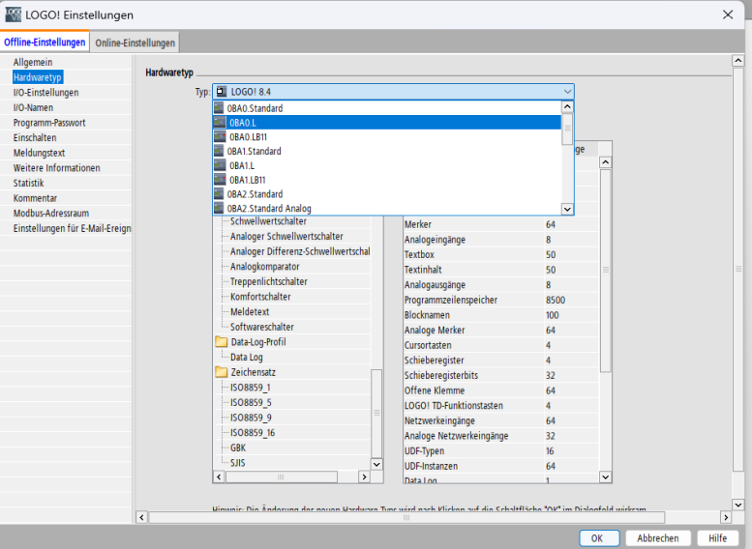The height and width of the screenshot is (549, 752).
Task: Confirm the dialog with OK
Action: (x=598, y=538)
